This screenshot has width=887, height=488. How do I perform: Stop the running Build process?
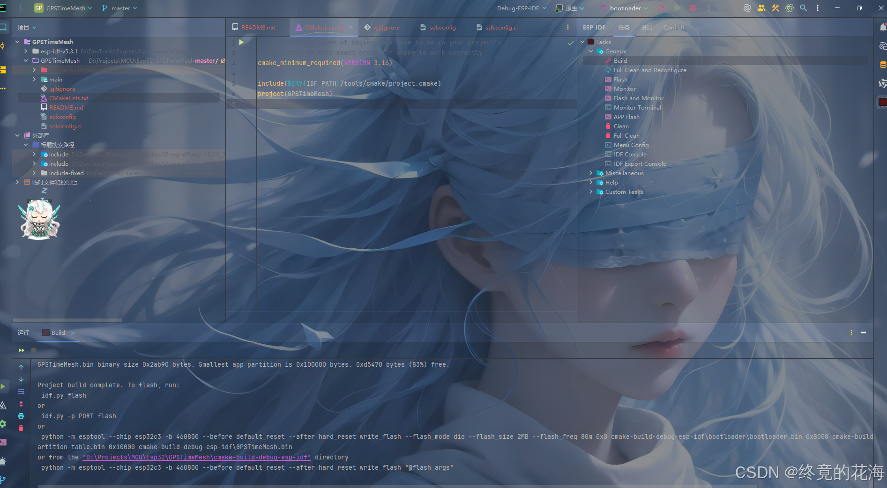(x=34, y=350)
